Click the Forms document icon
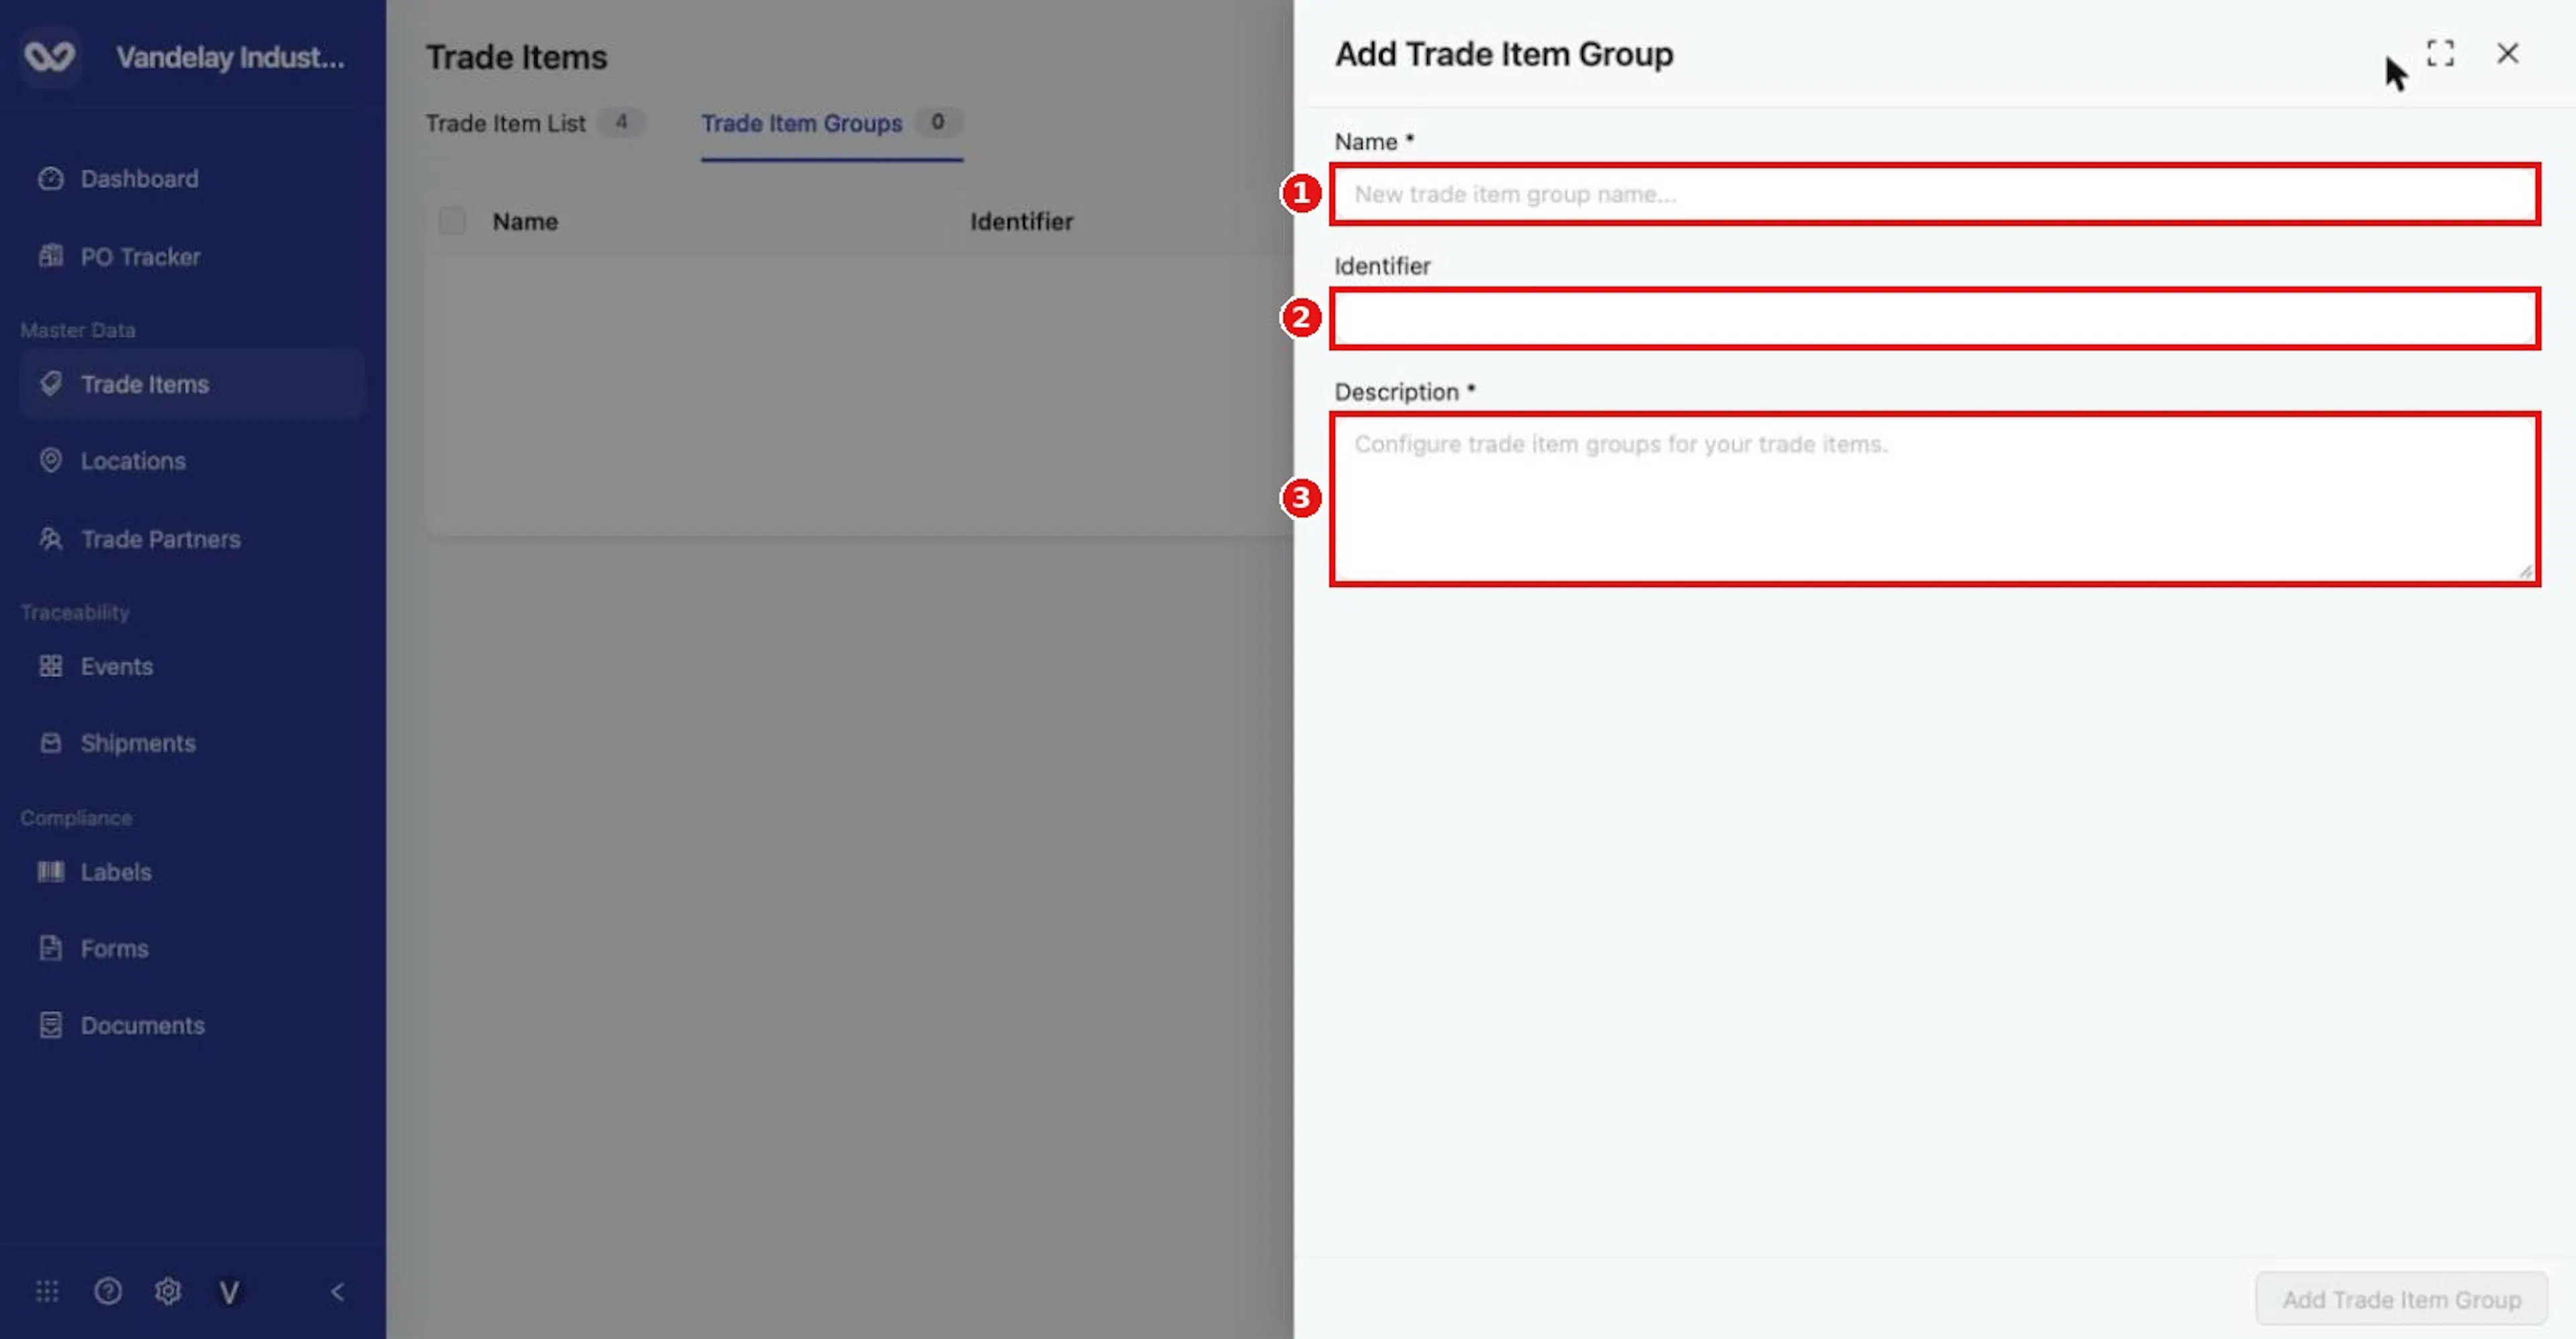 pyautogui.click(x=51, y=948)
